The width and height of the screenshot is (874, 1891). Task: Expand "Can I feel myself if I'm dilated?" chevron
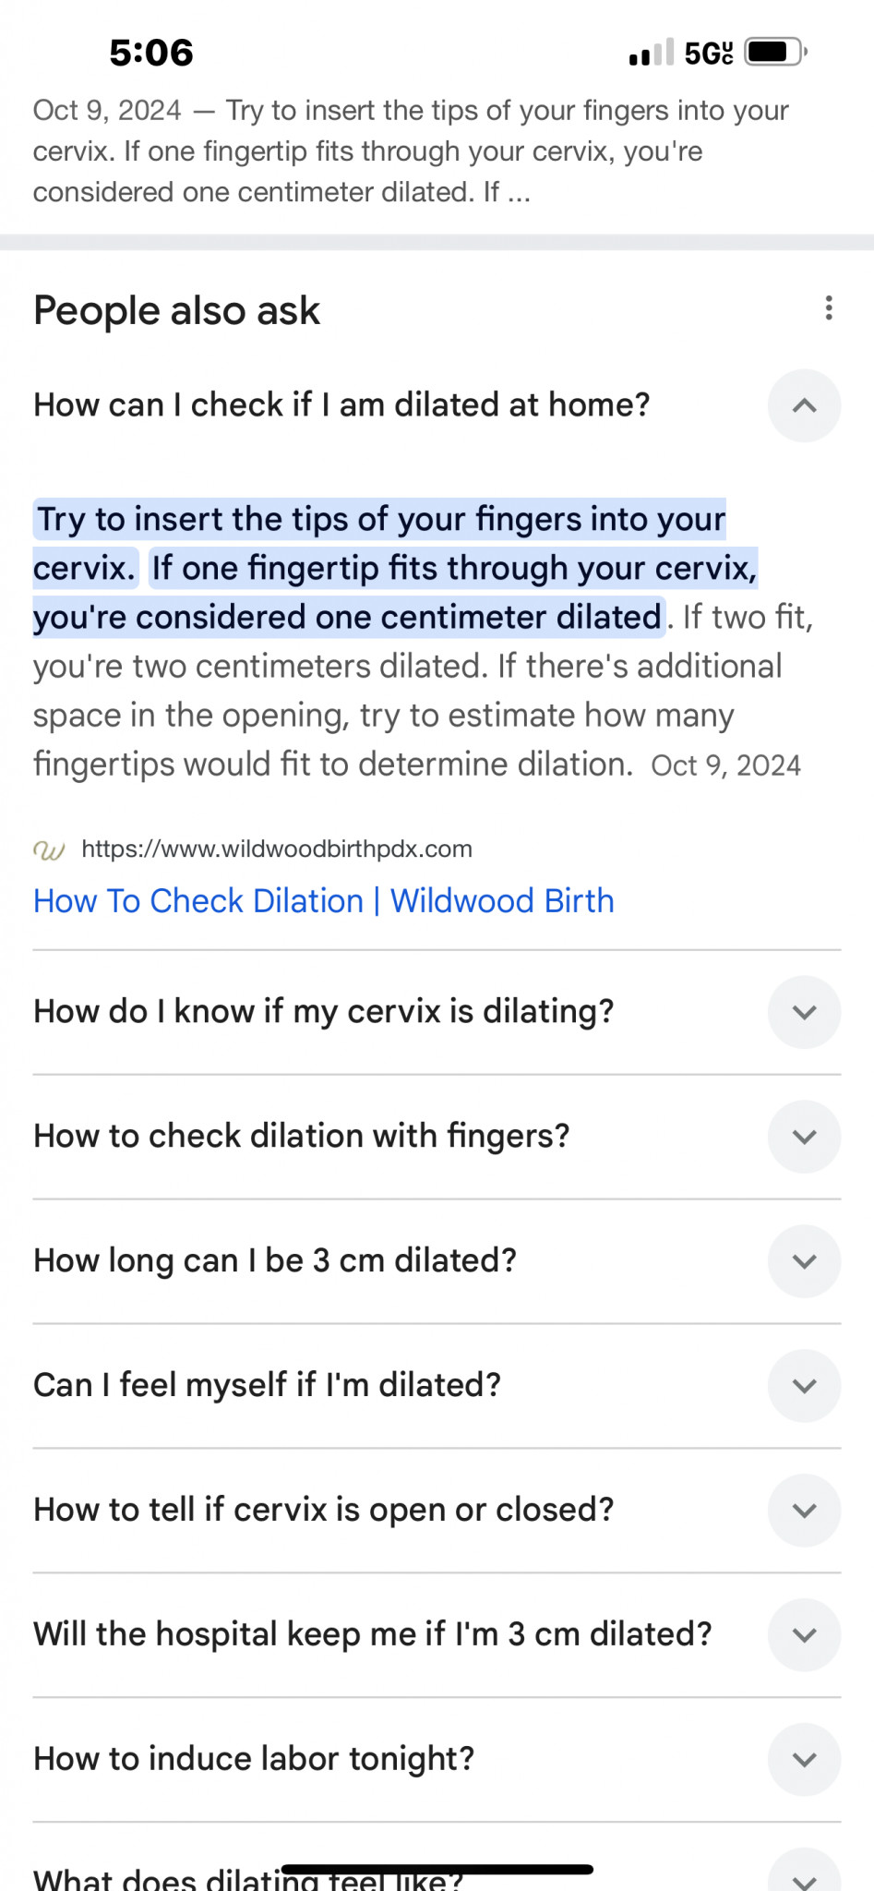804,1386
